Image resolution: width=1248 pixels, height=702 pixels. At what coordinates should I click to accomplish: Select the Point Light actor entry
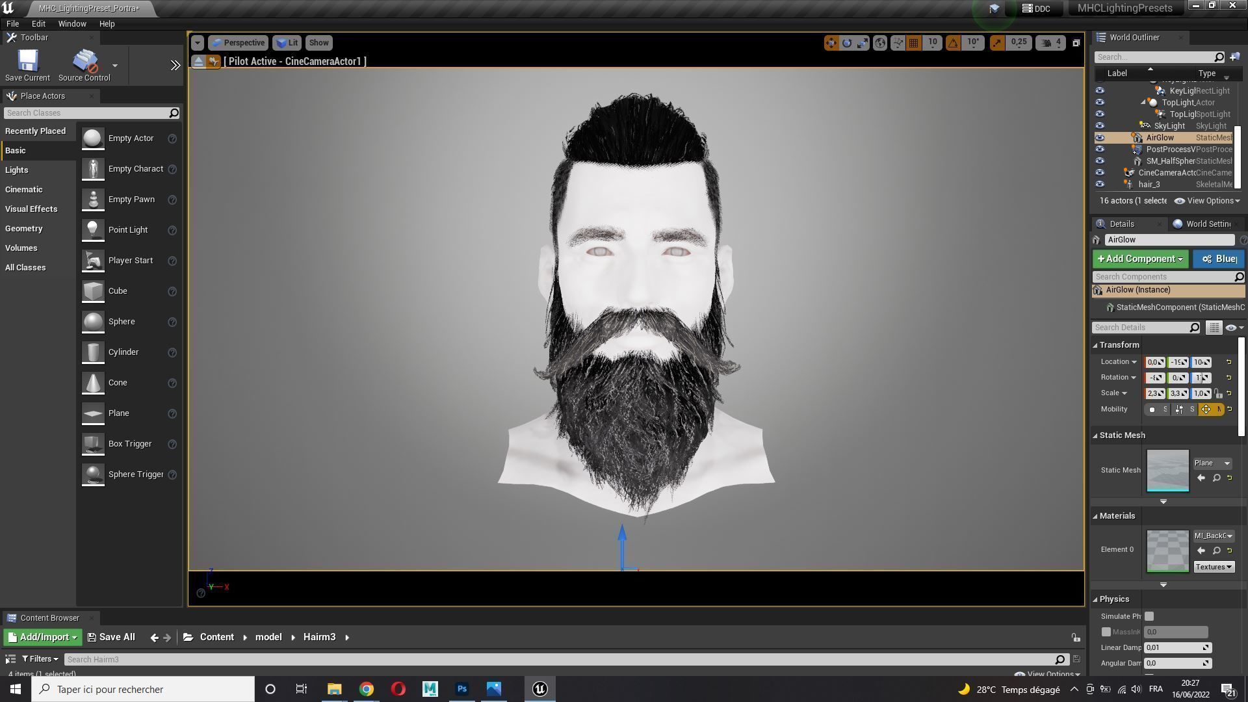[x=128, y=230]
